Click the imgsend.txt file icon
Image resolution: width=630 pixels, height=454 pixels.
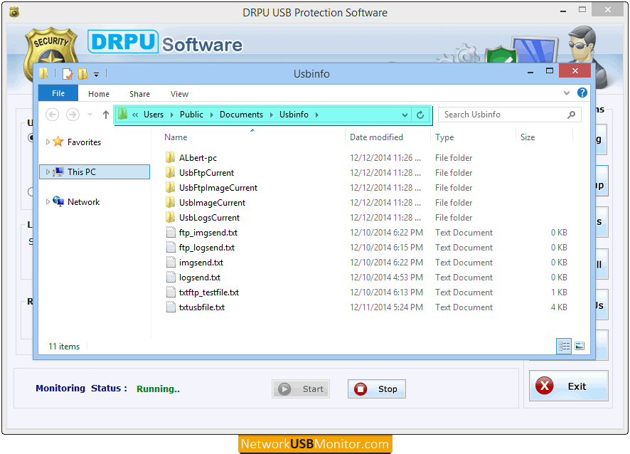pyautogui.click(x=171, y=262)
